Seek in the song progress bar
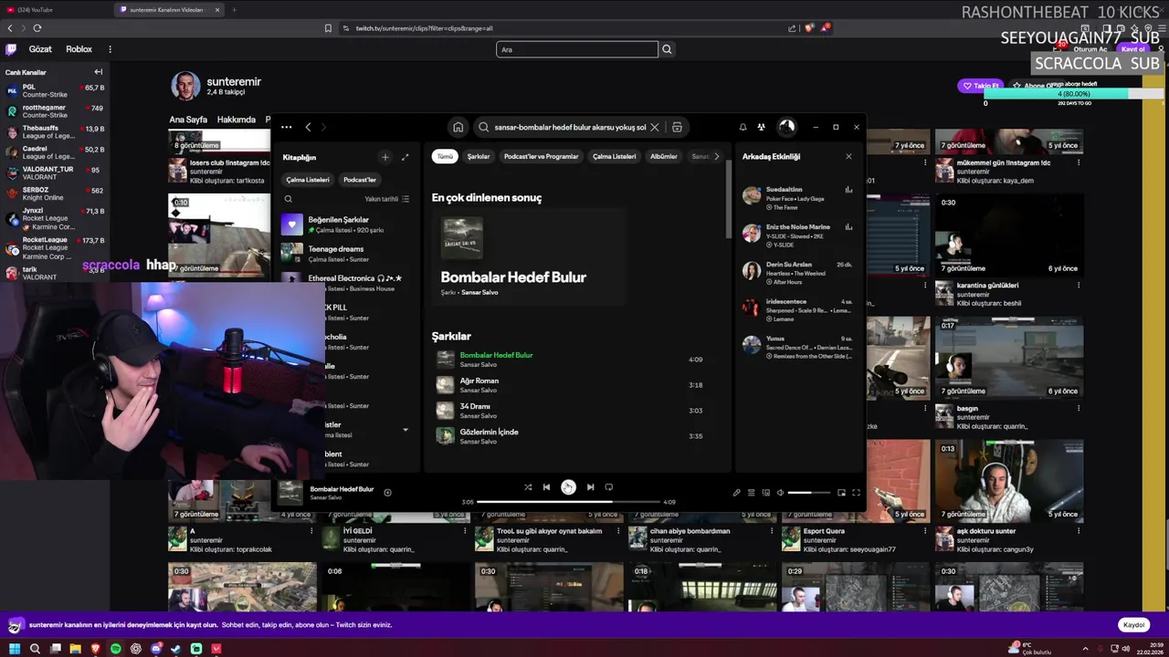The height and width of the screenshot is (657, 1169). (568, 502)
